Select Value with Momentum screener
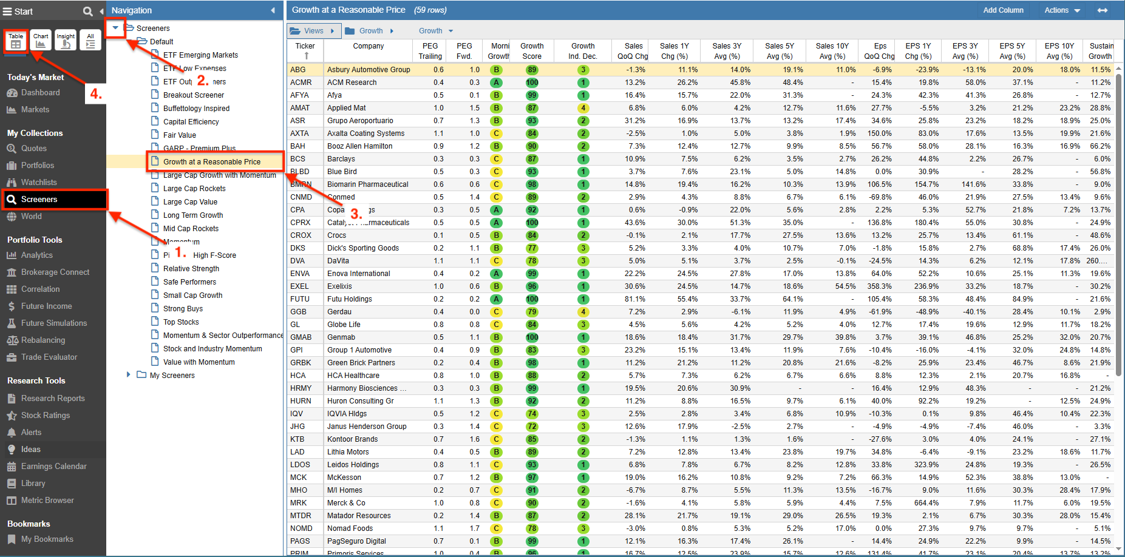This screenshot has width=1125, height=557. tap(199, 362)
